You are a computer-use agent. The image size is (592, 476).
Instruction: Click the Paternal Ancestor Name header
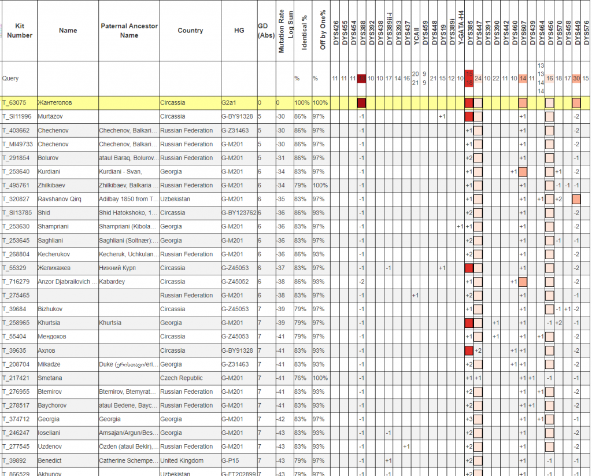[128, 31]
